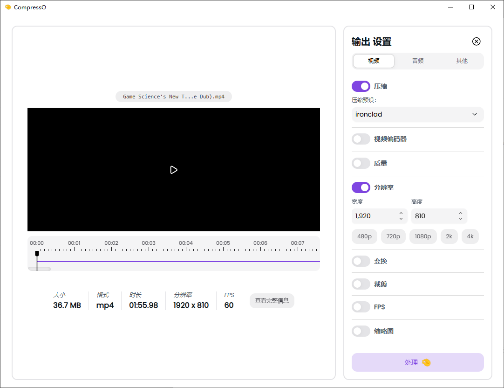Decrease the 高度 value with its down arrow
504x388 pixels.
coord(460,219)
